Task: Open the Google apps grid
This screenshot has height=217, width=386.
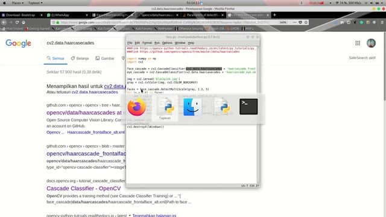Action: [x=358, y=43]
